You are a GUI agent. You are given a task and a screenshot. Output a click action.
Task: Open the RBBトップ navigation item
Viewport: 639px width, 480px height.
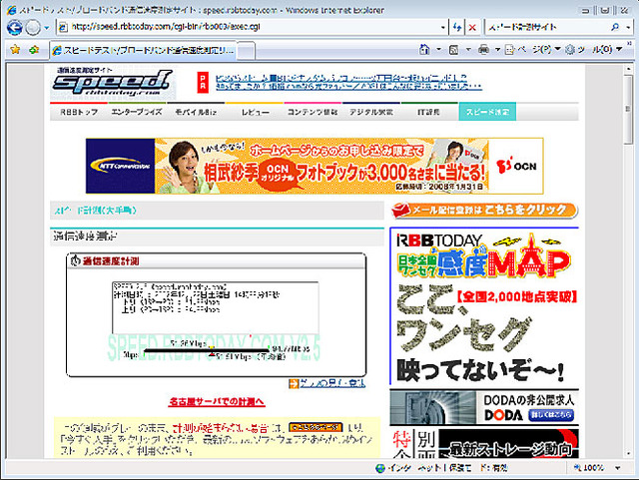[79, 112]
